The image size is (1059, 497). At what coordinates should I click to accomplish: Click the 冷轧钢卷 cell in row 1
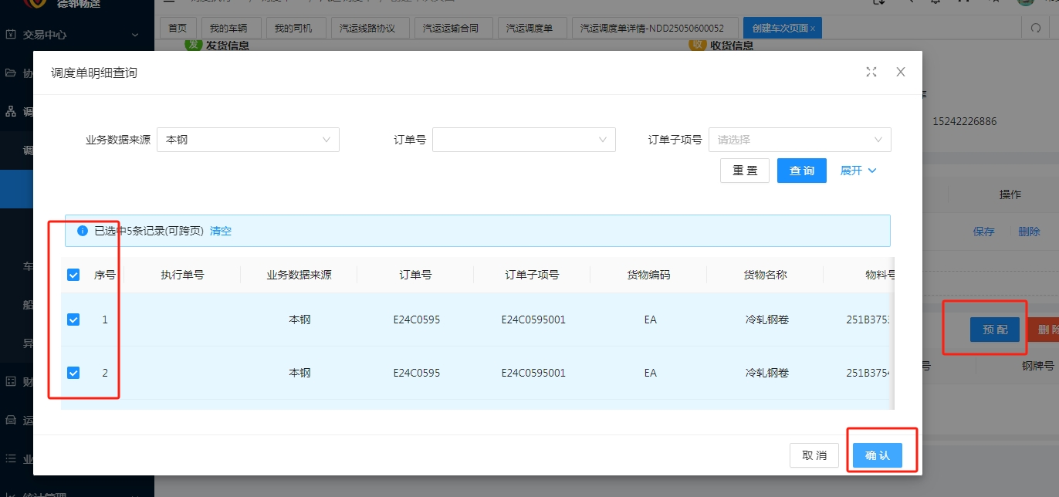tap(767, 319)
